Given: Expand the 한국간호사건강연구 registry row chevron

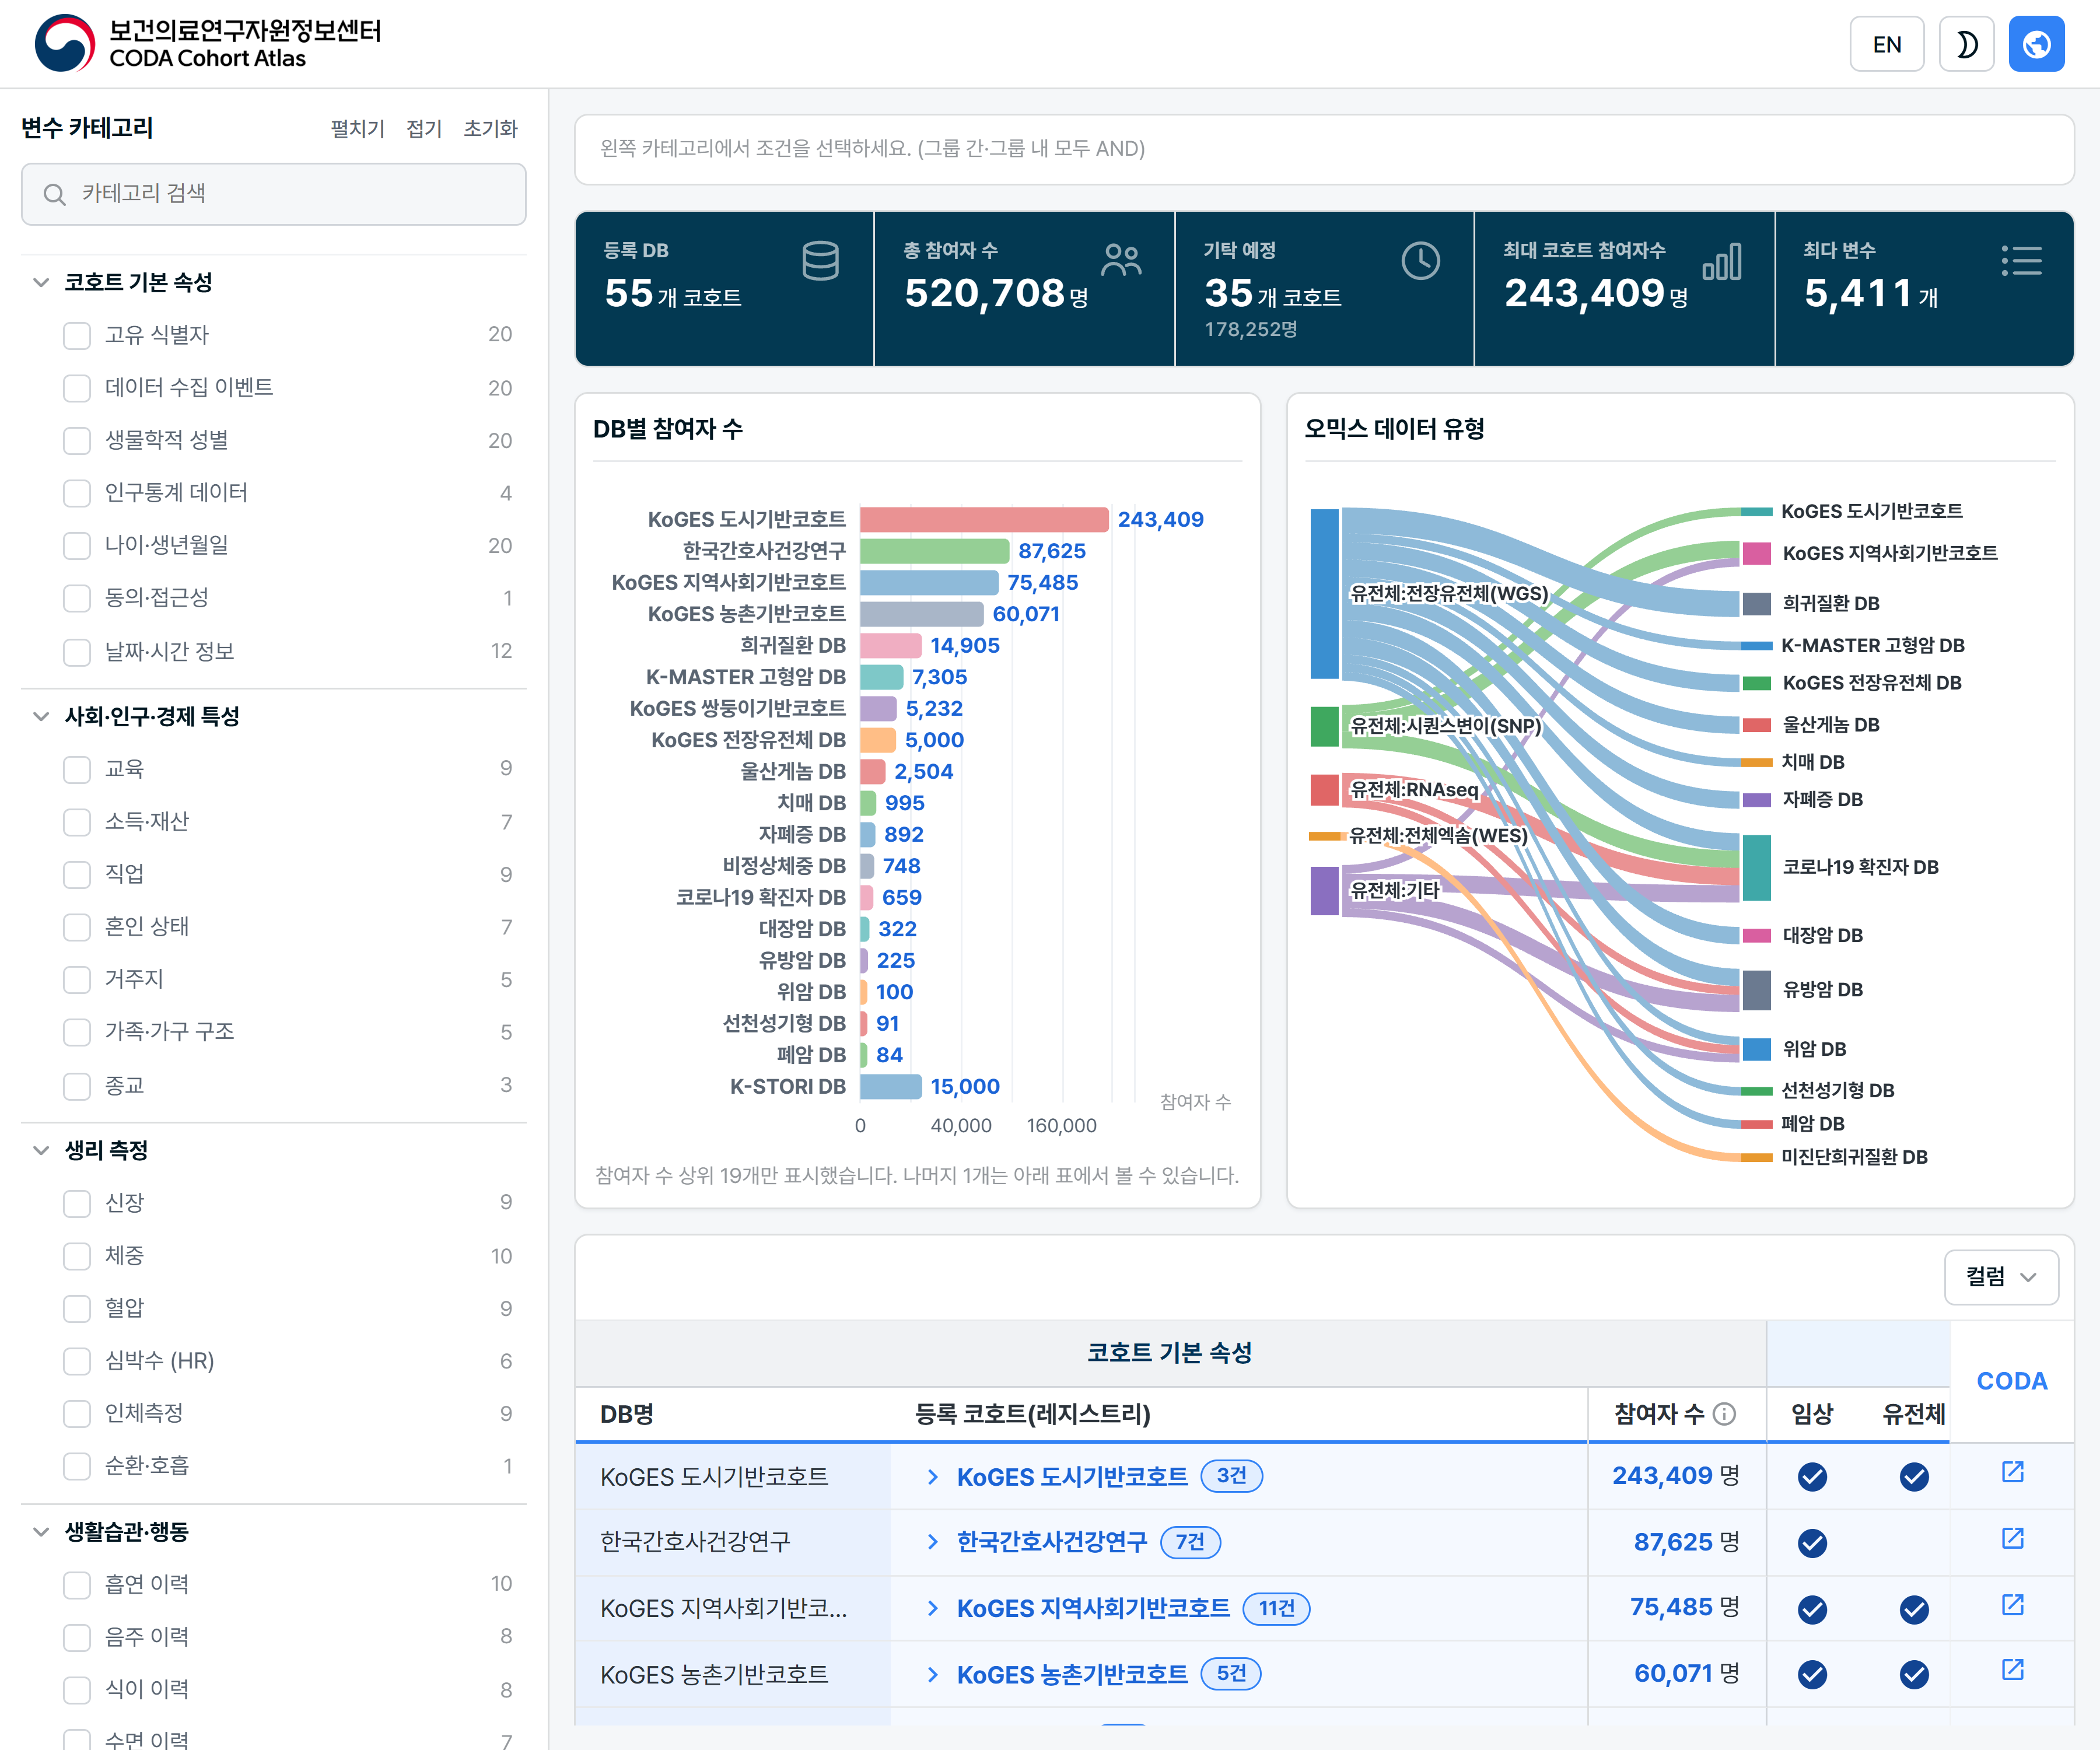Looking at the screenshot, I should pyautogui.click(x=932, y=1542).
